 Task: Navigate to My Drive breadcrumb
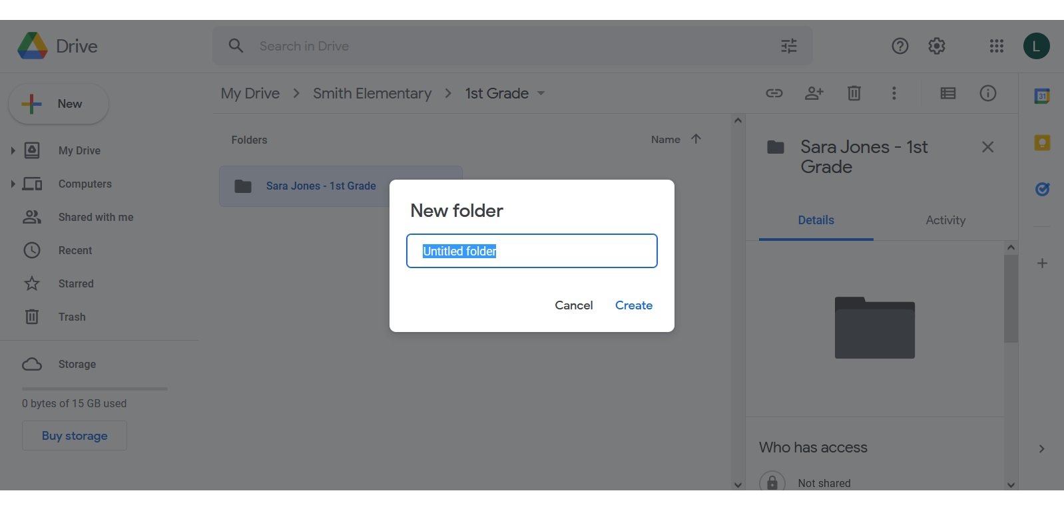click(x=250, y=93)
